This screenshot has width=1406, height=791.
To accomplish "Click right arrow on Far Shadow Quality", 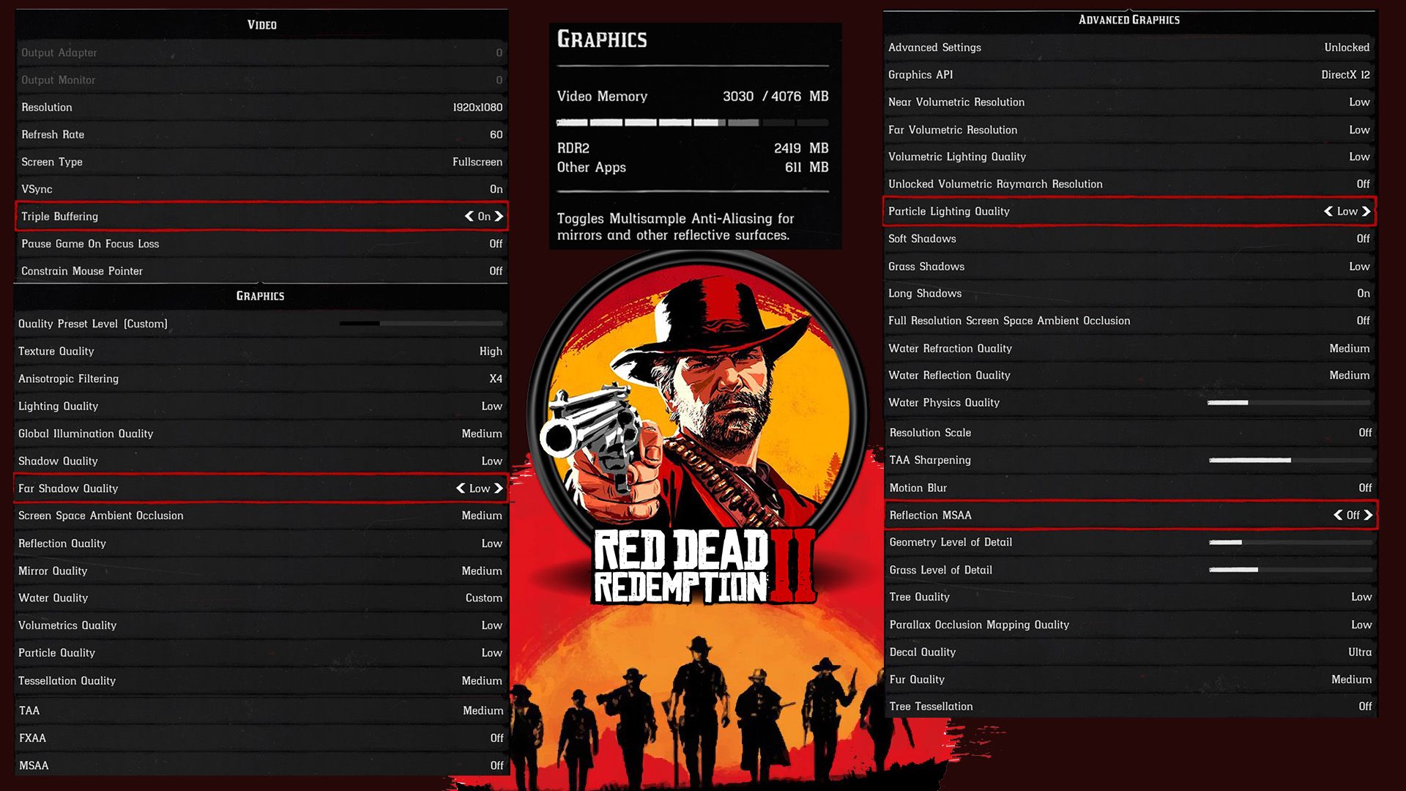I will (x=499, y=489).
